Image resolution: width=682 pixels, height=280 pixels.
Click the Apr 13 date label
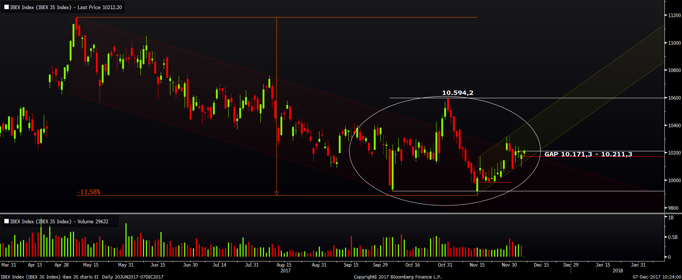[x=35, y=265]
